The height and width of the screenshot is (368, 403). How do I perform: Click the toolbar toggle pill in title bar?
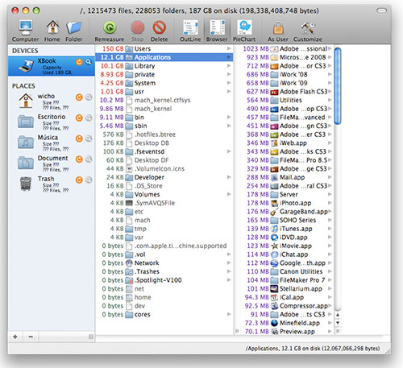pyautogui.click(x=381, y=10)
